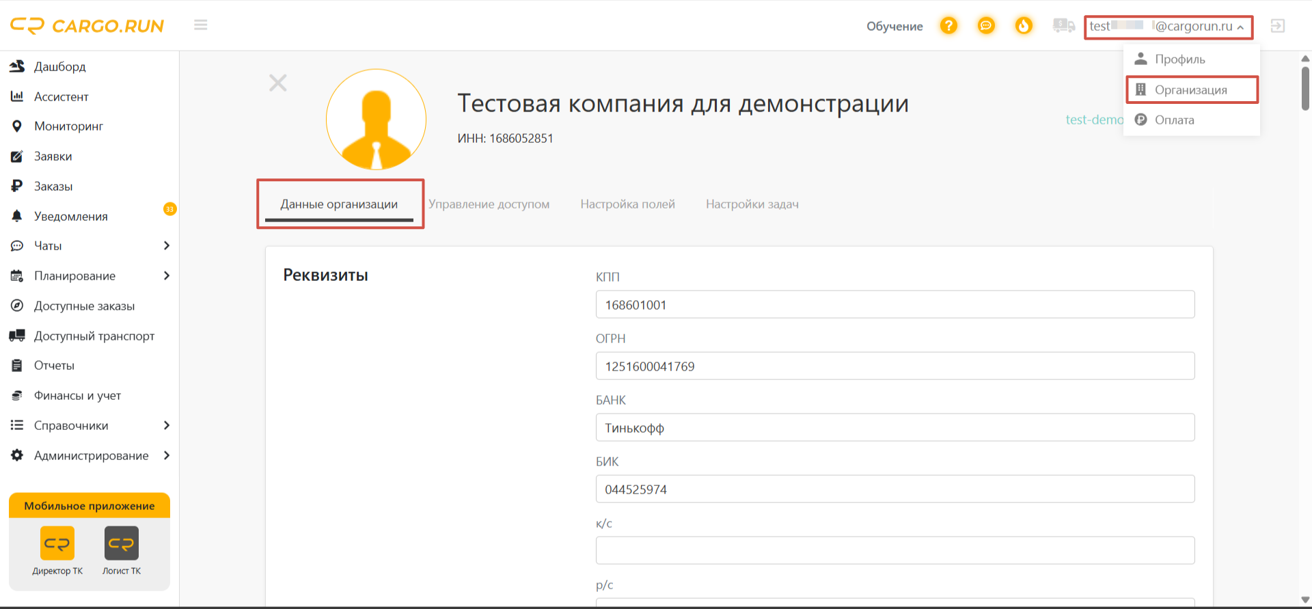Click the page vertical scrollbar thumb
1312x609 pixels.
point(1305,88)
